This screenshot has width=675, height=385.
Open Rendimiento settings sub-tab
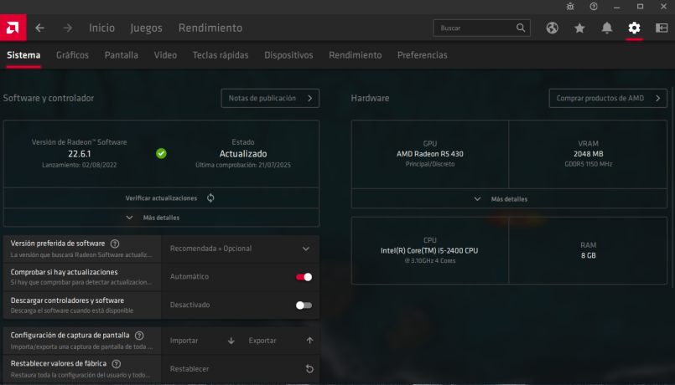pyautogui.click(x=356, y=55)
